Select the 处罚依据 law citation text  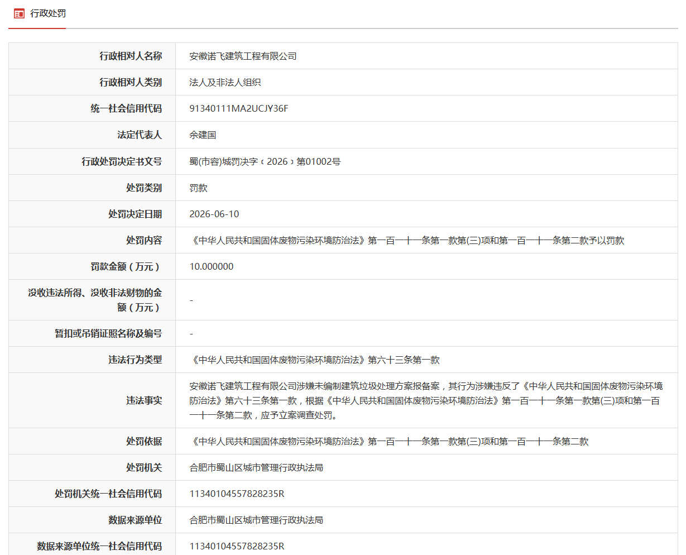(389, 441)
